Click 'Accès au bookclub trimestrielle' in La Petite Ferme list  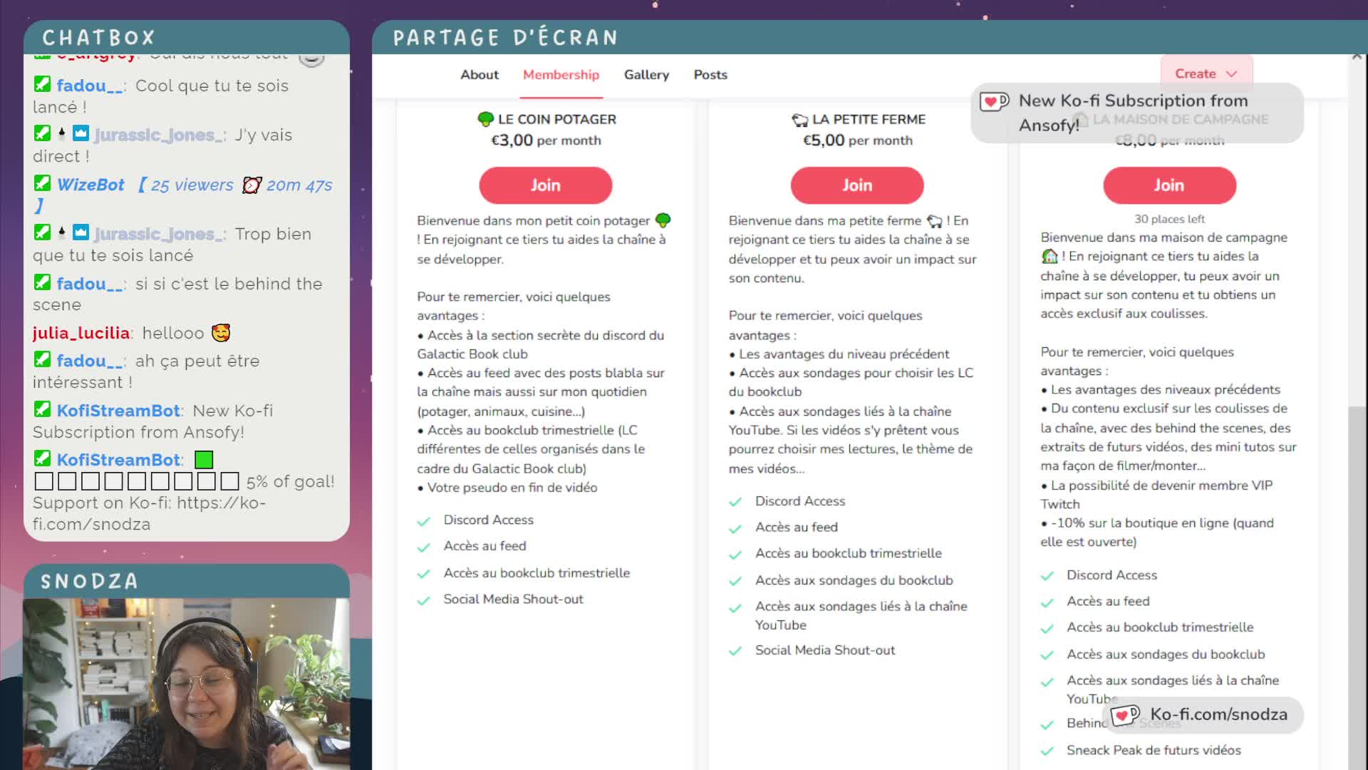[848, 553]
